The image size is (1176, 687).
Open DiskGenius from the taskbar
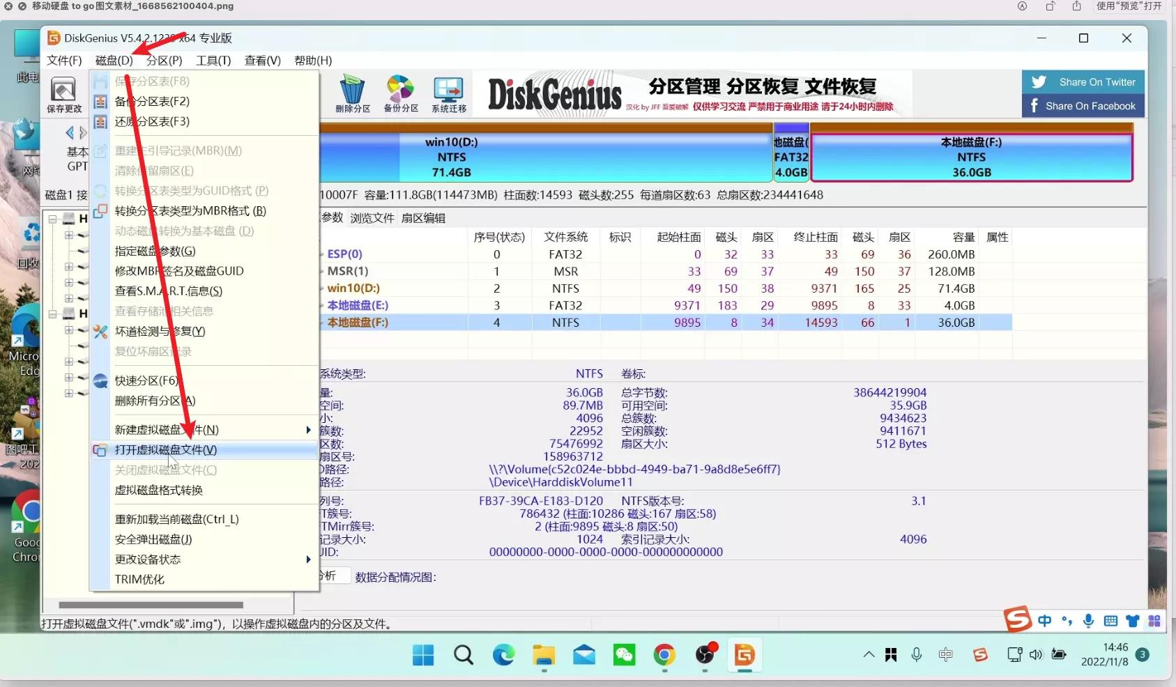coord(744,655)
